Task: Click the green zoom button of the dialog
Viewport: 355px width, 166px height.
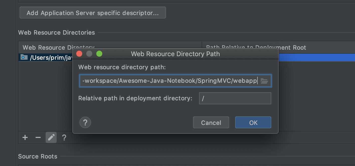Action: pos(99,54)
